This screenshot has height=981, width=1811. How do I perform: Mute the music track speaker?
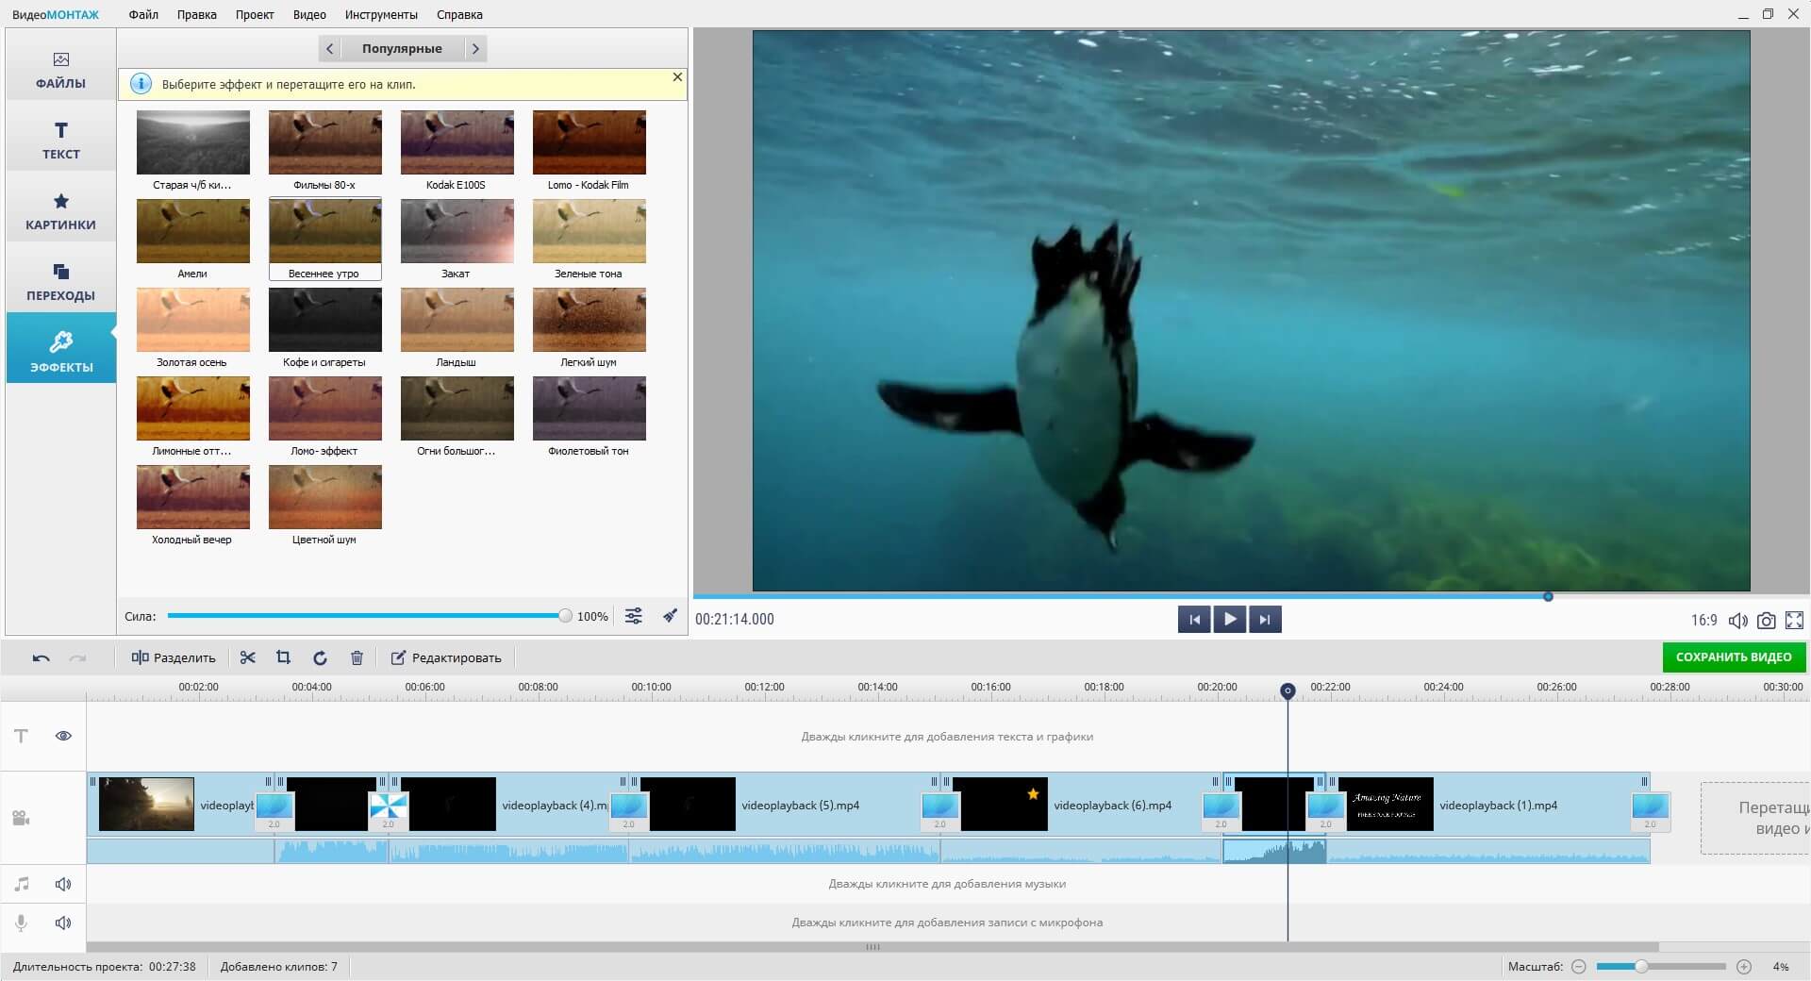[x=63, y=884]
